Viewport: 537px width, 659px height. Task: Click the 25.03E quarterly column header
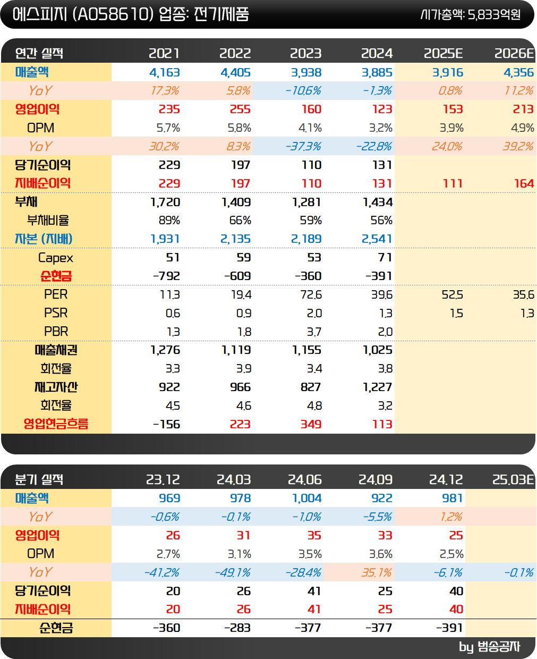tap(513, 479)
